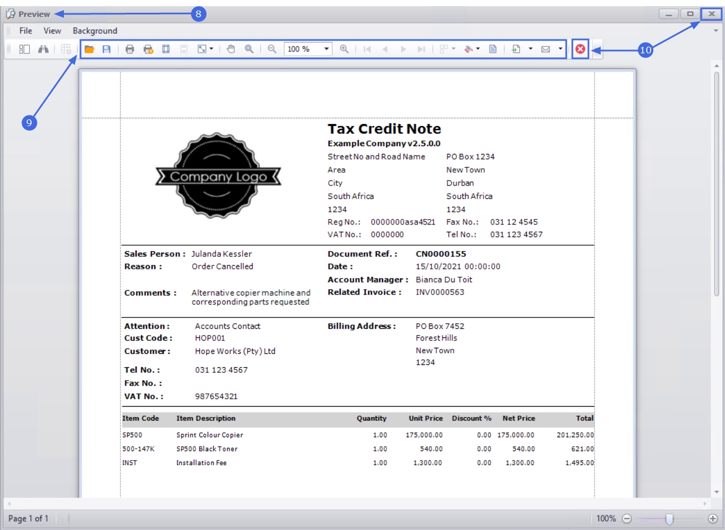Click the vertical scrollbar up arrow
Image resolution: width=725 pixels, height=530 pixels.
point(717,66)
